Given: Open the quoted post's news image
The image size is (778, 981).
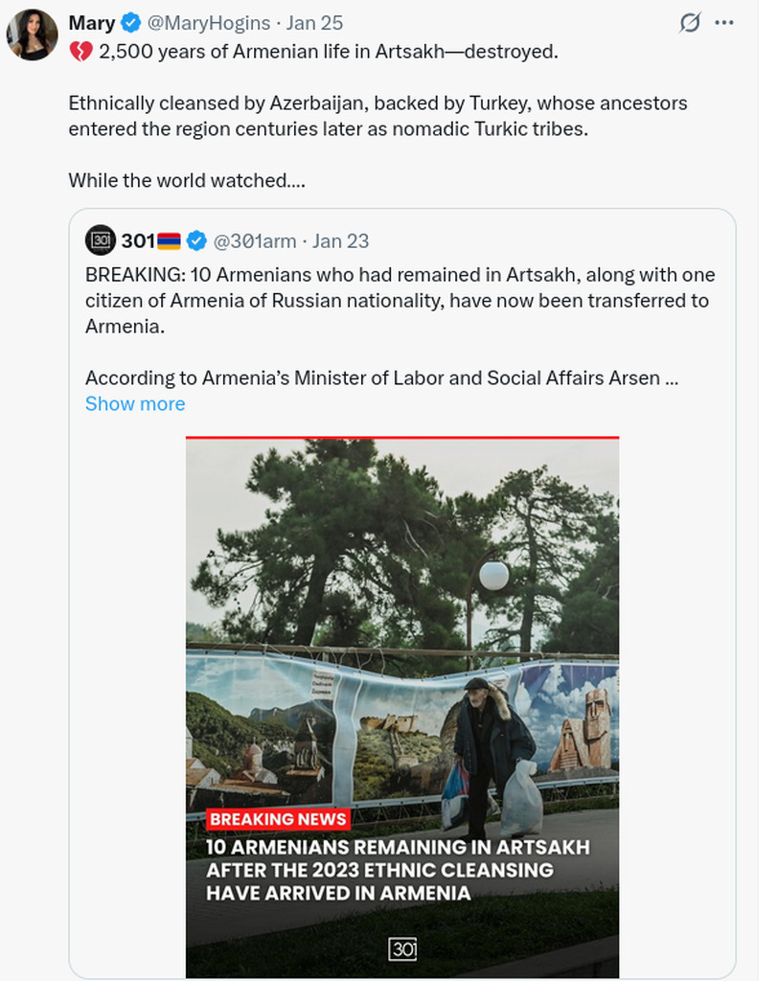Looking at the screenshot, I should click(402, 623).
